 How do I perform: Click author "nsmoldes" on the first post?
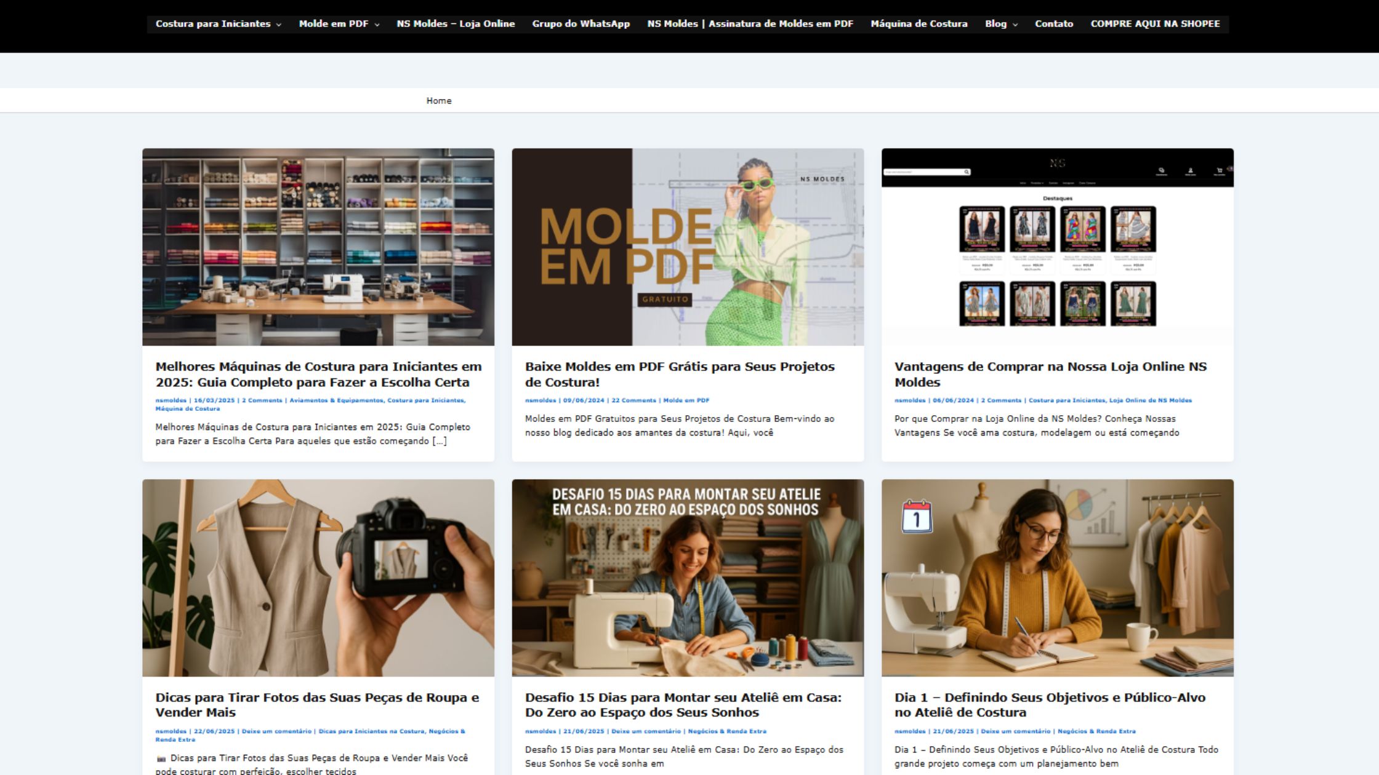(x=172, y=400)
